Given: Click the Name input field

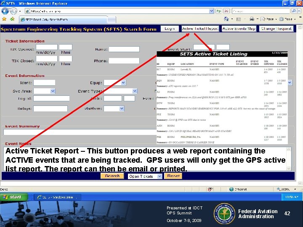Looking at the screenshot, I should [124, 49].
